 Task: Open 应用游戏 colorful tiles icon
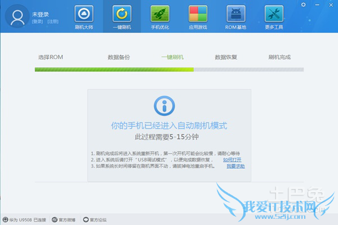pos(198,13)
